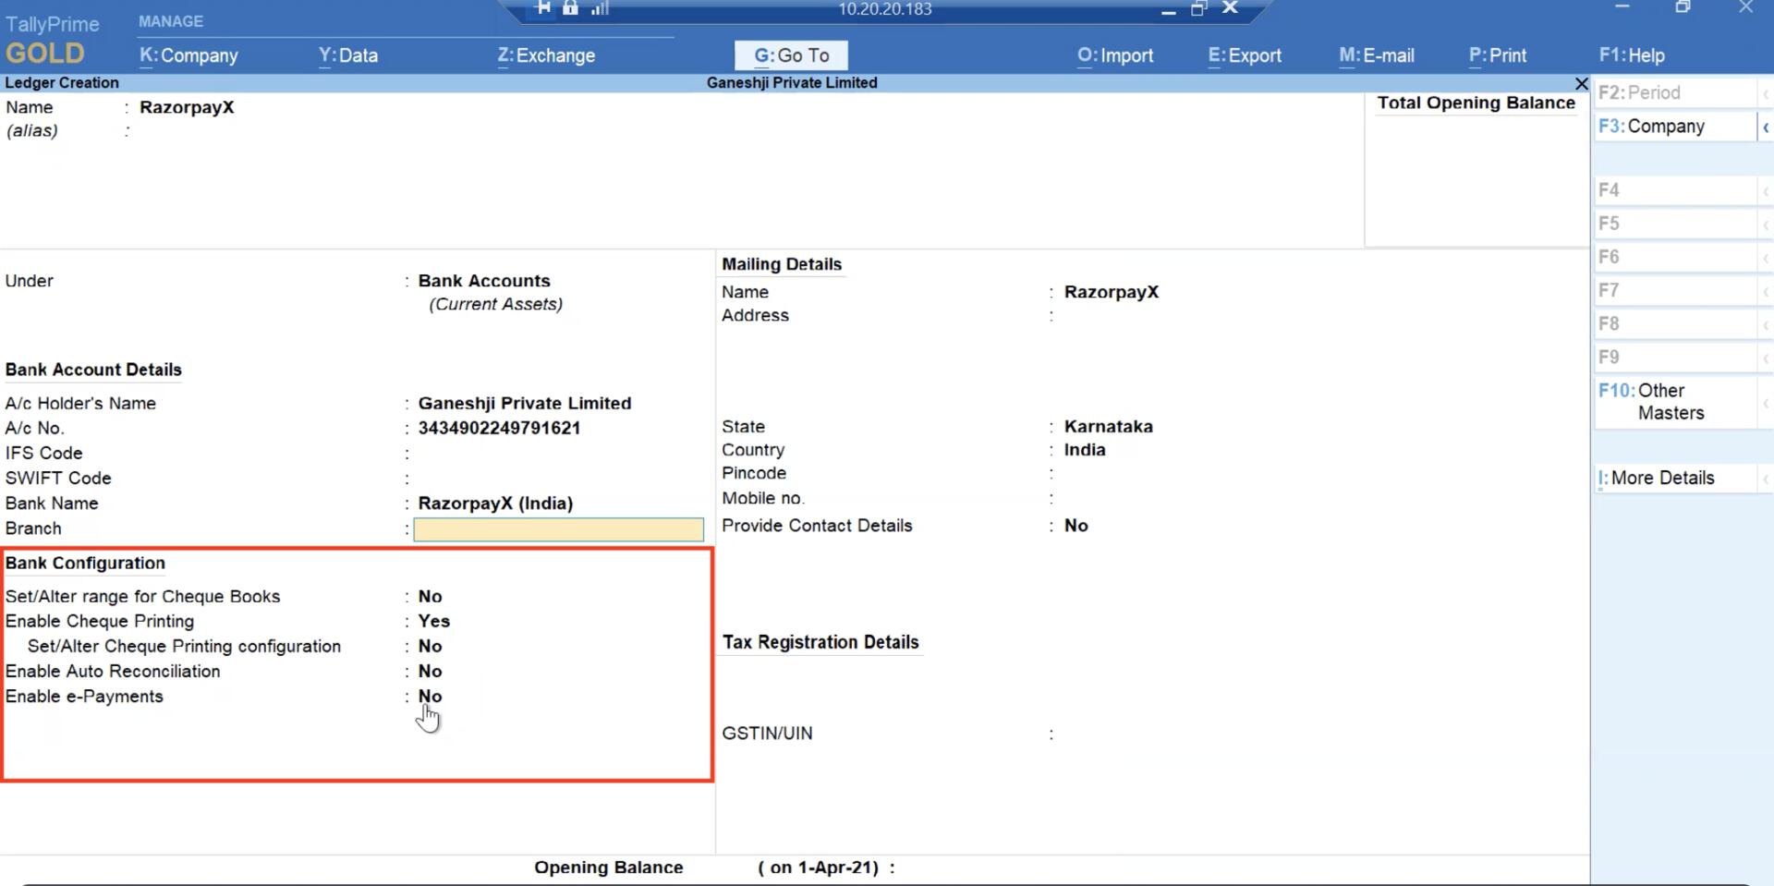Click the pin icon on the remote session bar

tap(543, 7)
